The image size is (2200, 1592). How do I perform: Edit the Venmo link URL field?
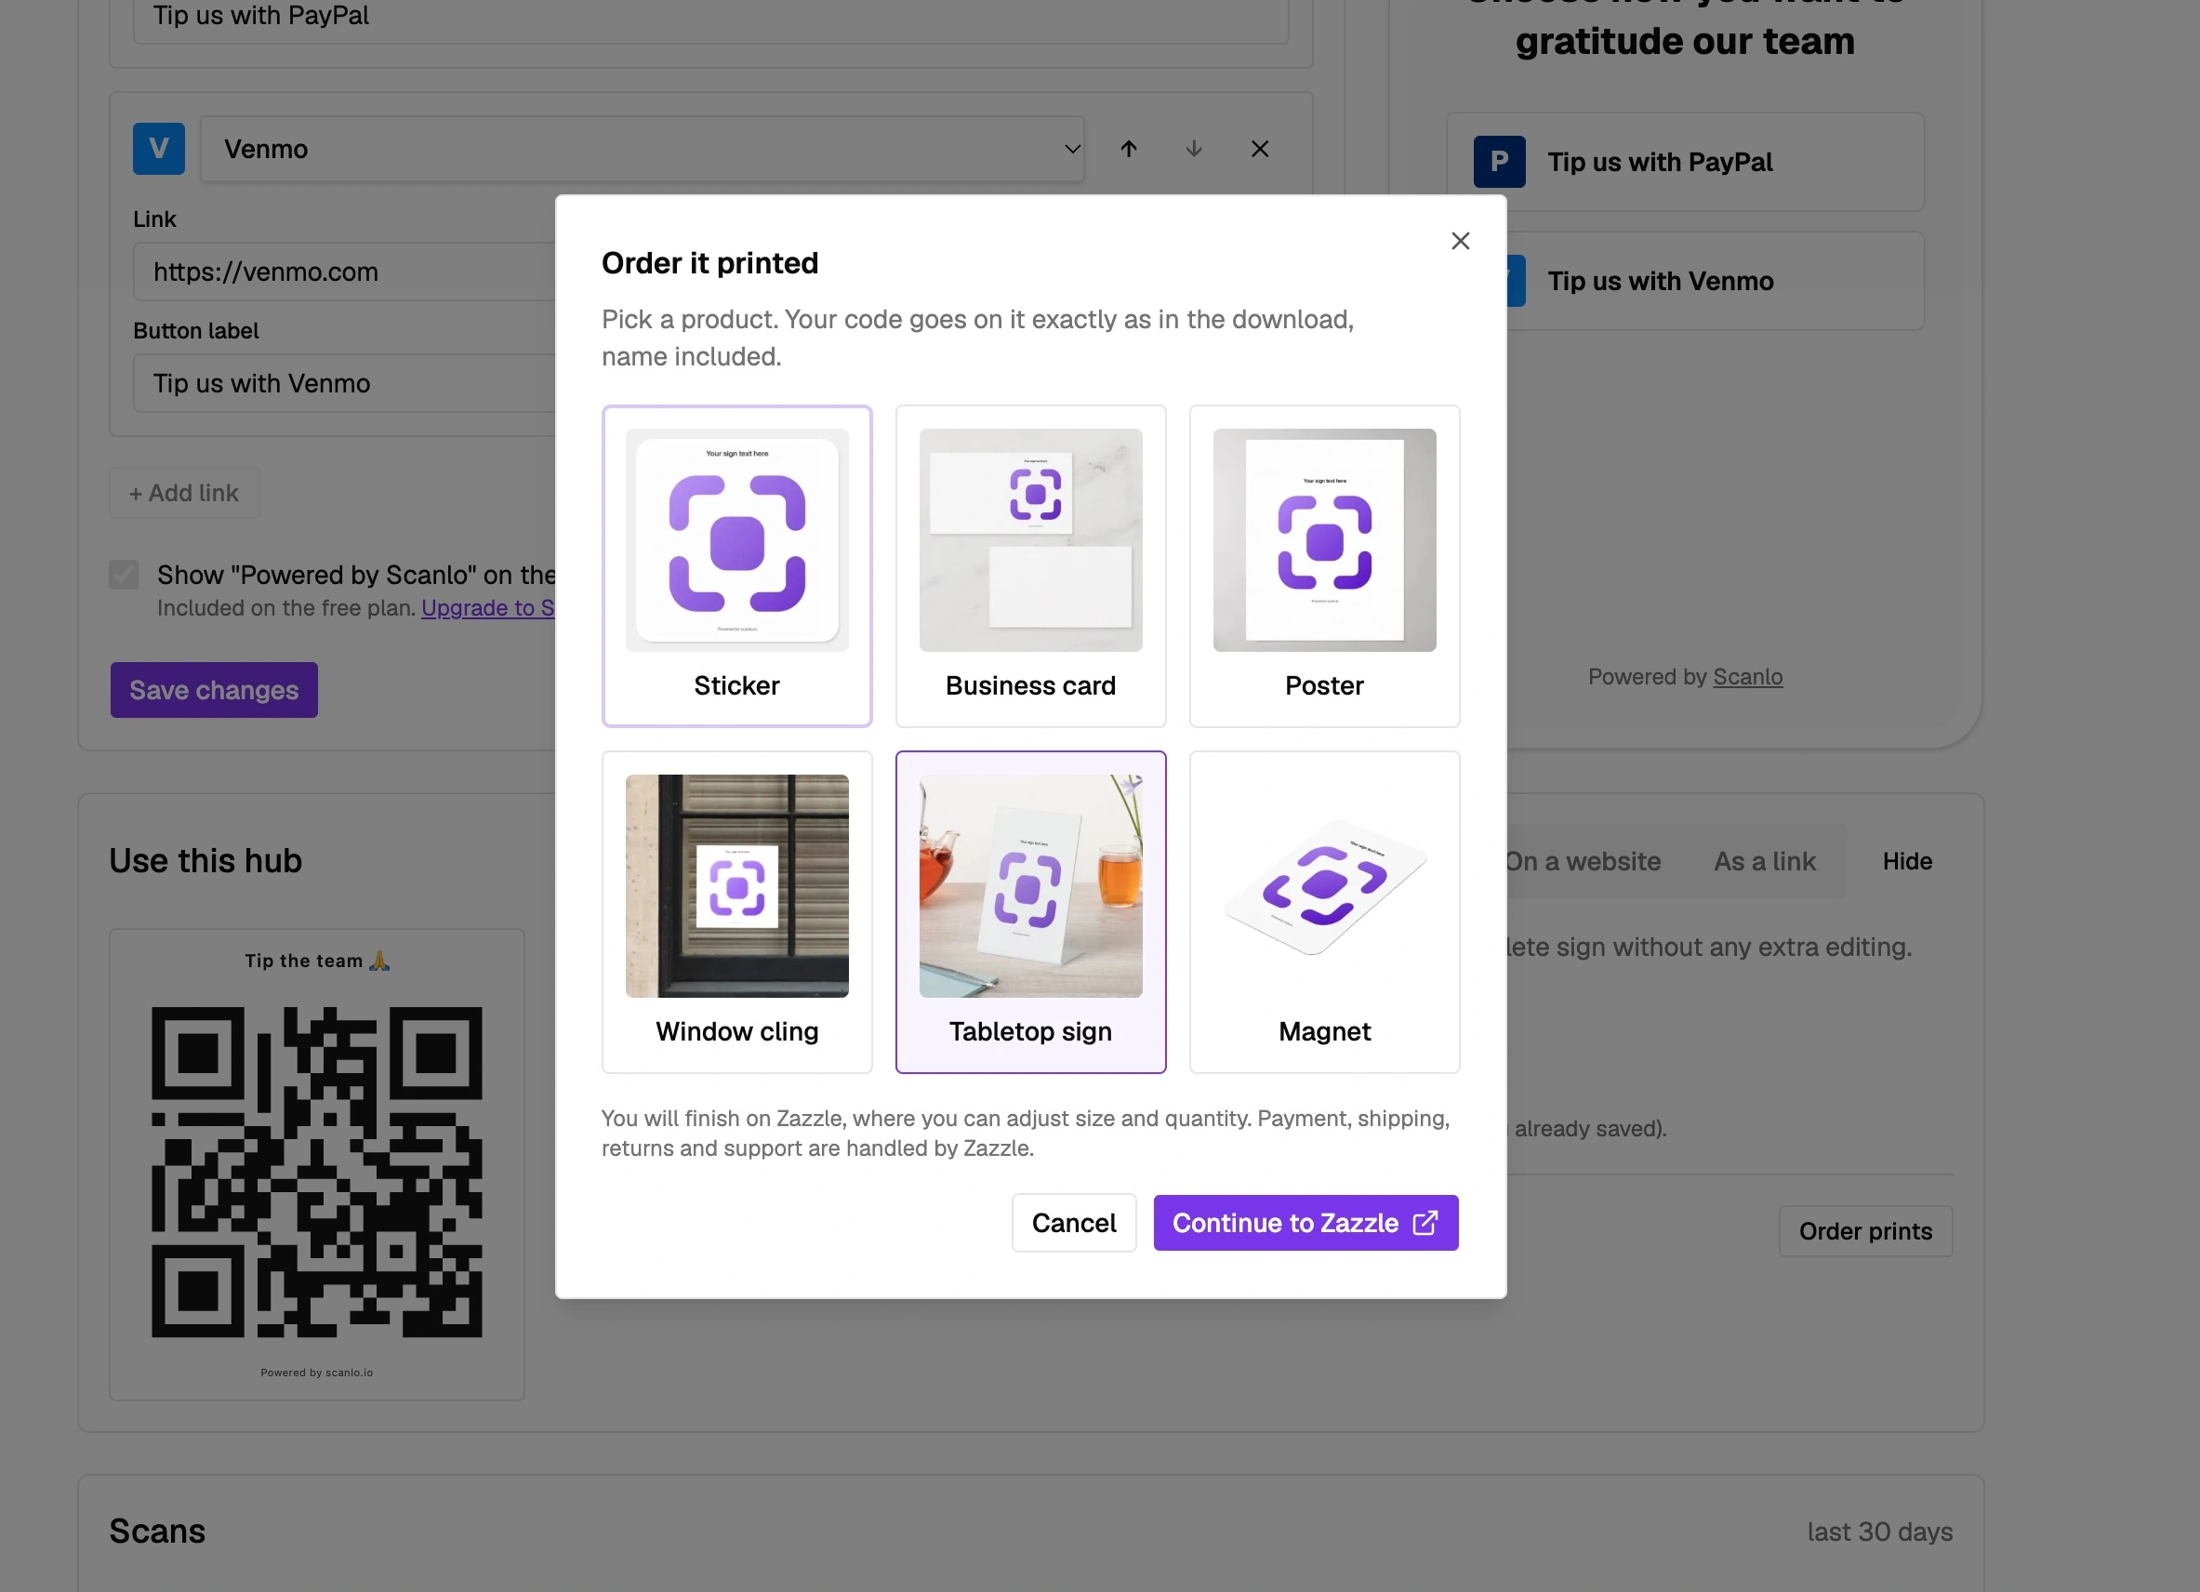[344, 272]
